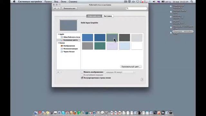The image size is (206, 116).
Task: Select the Иврит folder on desktop
Action: click(177, 22)
